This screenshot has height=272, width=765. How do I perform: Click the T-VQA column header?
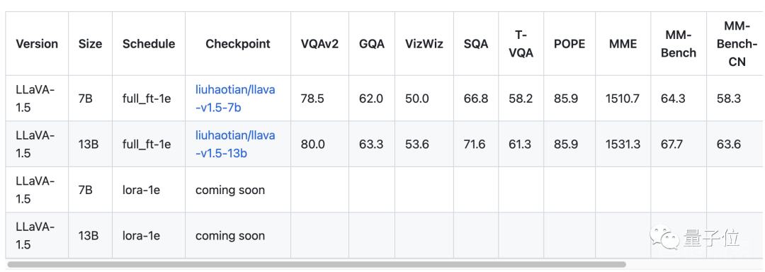[521, 44]
